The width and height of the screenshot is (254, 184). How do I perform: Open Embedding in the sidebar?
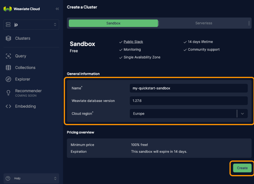pyautogui.click(x=25, y=106)
